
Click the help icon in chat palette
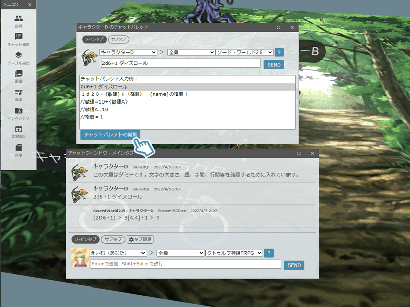[279, 52]
